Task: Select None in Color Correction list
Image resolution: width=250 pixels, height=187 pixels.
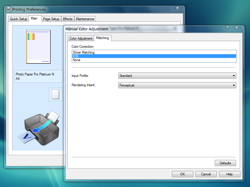Action: [x=76, y=60]
